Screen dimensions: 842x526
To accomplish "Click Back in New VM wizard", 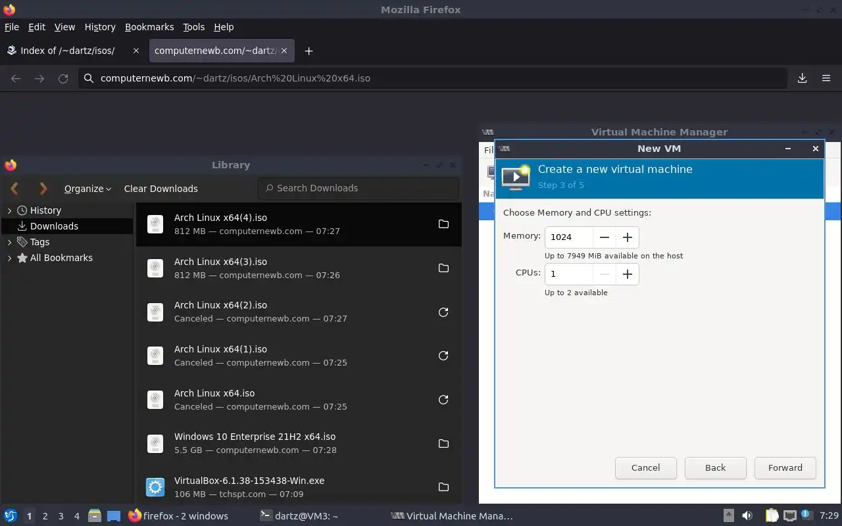I will 715,468.
